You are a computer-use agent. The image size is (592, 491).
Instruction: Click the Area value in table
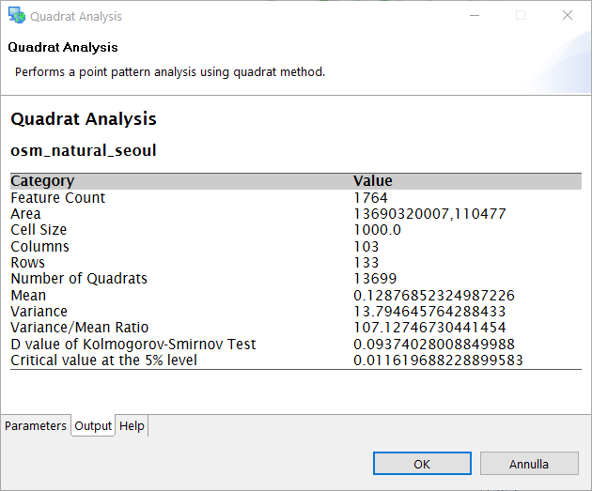click(429, 214)
